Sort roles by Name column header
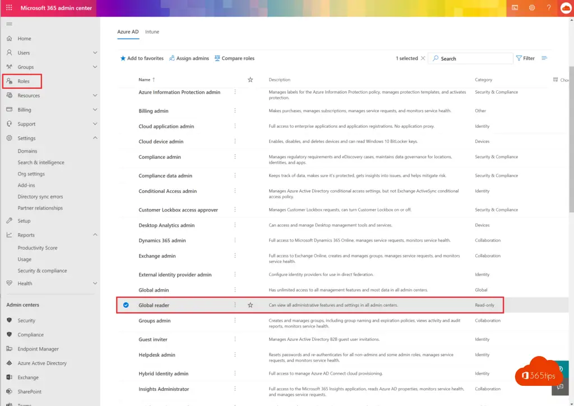 coord(145,80)
